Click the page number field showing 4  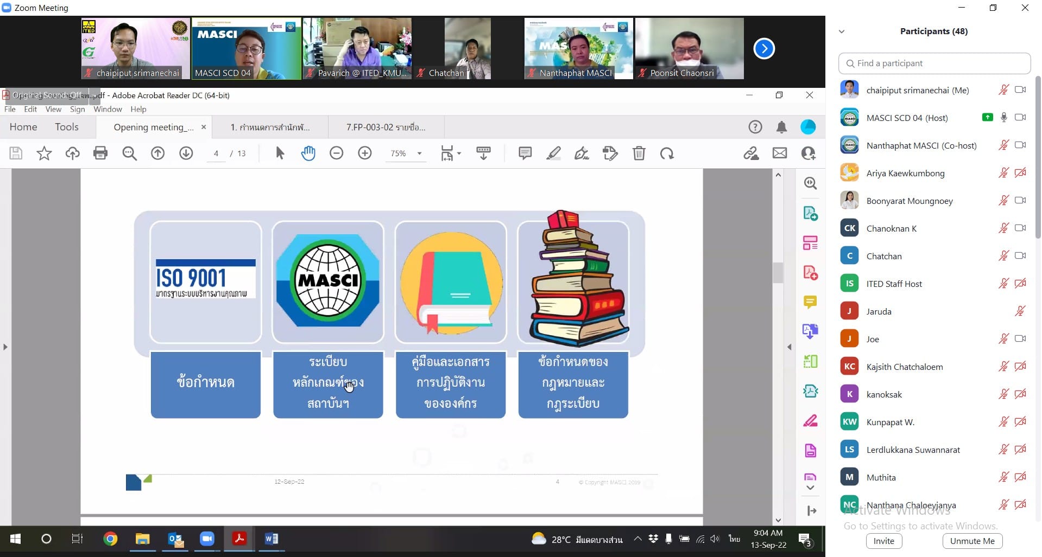[216, 153]
